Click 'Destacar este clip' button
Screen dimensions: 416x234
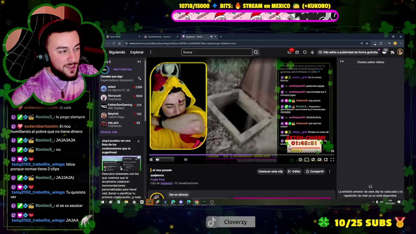[x=270, y=171]
